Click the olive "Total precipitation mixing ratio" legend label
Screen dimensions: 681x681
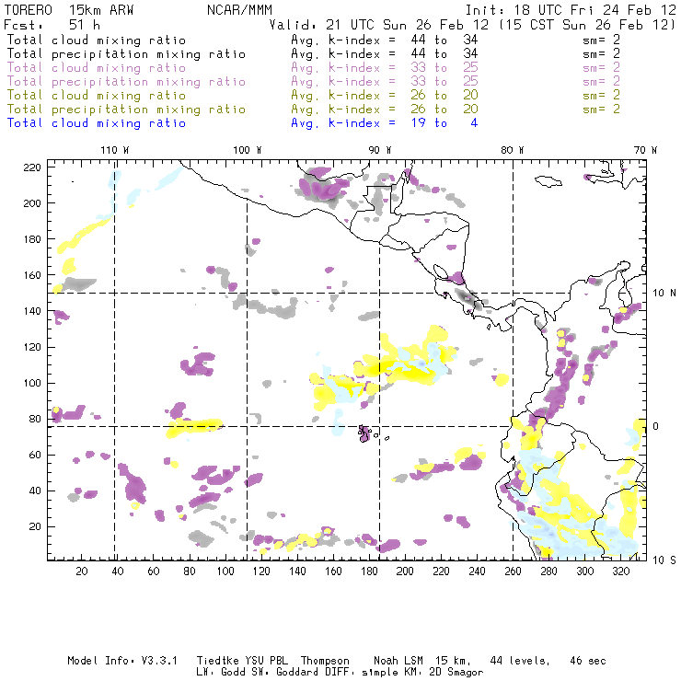coord(126,109)
